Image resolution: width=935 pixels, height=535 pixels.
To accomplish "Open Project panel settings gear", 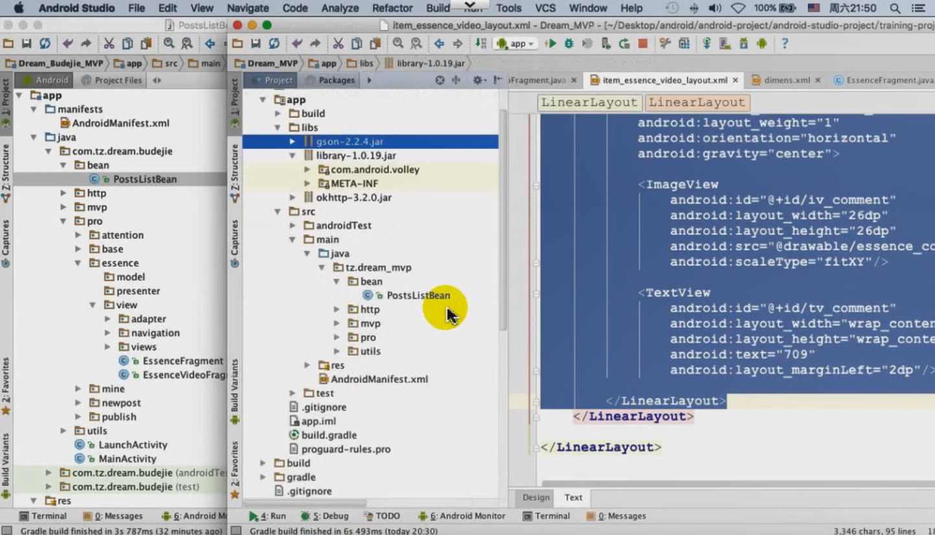I will click(x=479, y=80).
